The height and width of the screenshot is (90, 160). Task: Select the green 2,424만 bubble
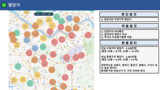point(30,83)
